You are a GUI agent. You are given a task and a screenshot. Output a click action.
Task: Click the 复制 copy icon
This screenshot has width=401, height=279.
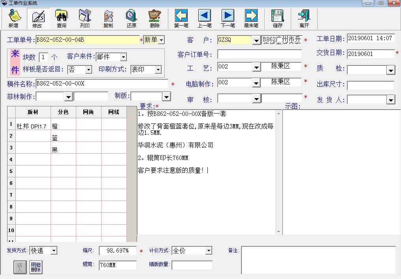click(x=108, y=19)
